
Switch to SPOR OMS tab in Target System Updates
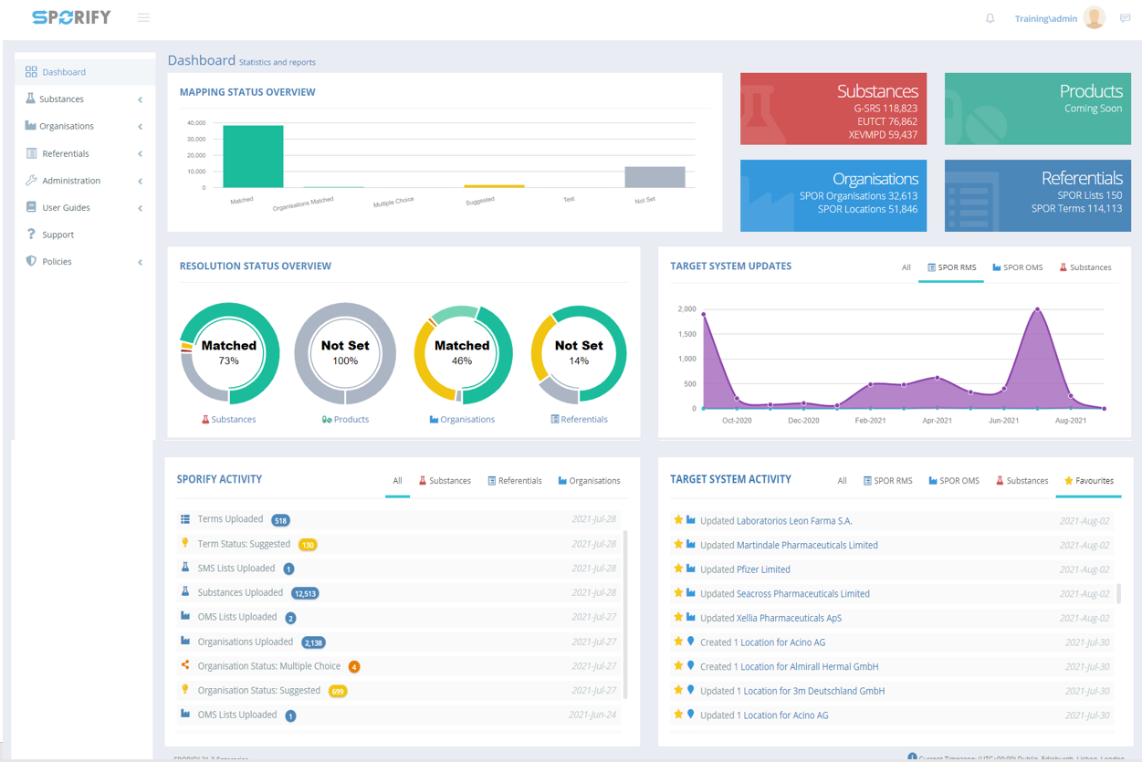coord(1017,267)
